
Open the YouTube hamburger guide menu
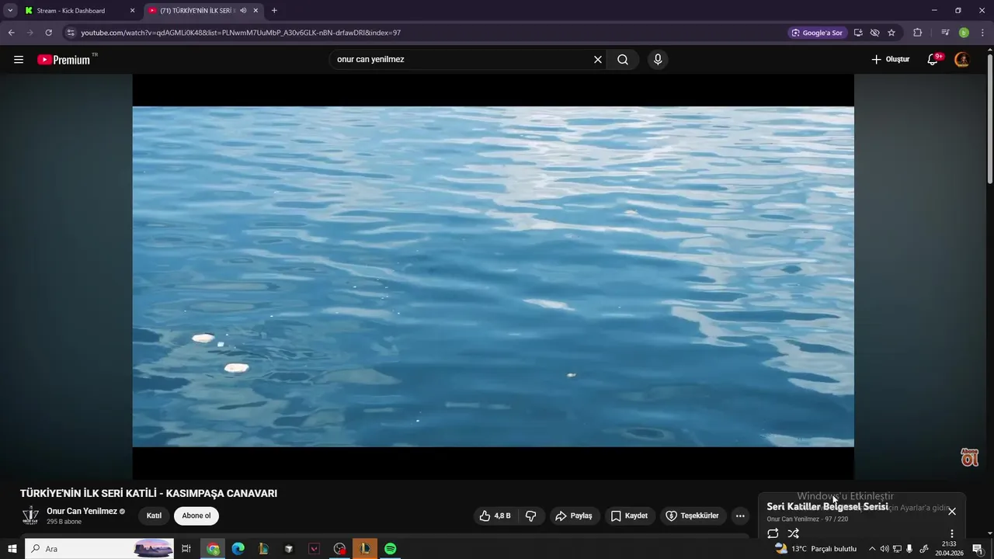coord(19,60)
